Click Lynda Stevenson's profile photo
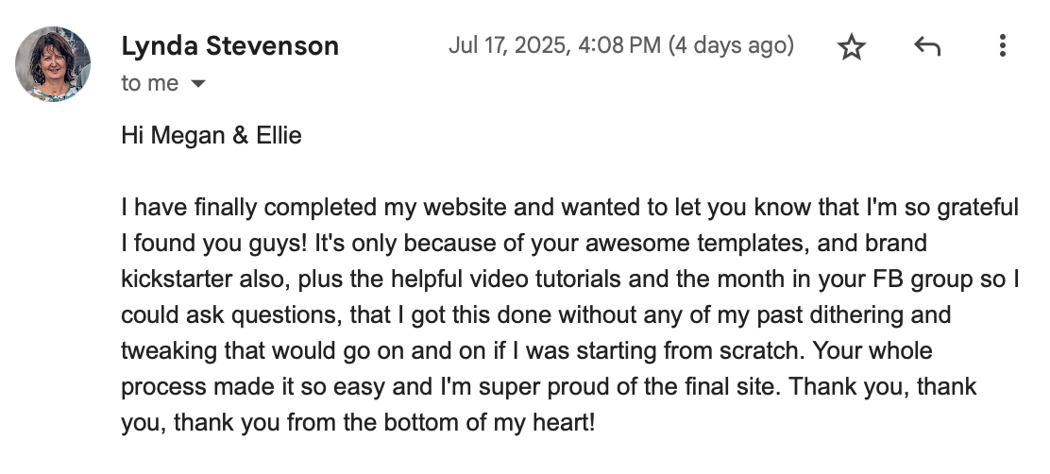 [53, 63]
